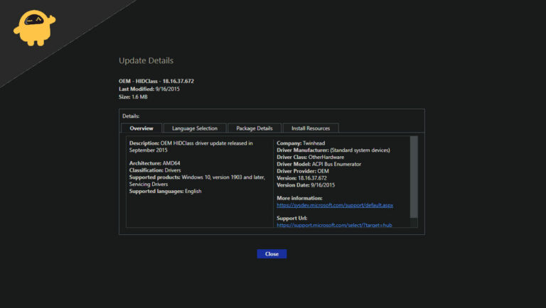Screen dimensions: 546x308
Task: Click the Update Details heading
Action: coord(146,61)
